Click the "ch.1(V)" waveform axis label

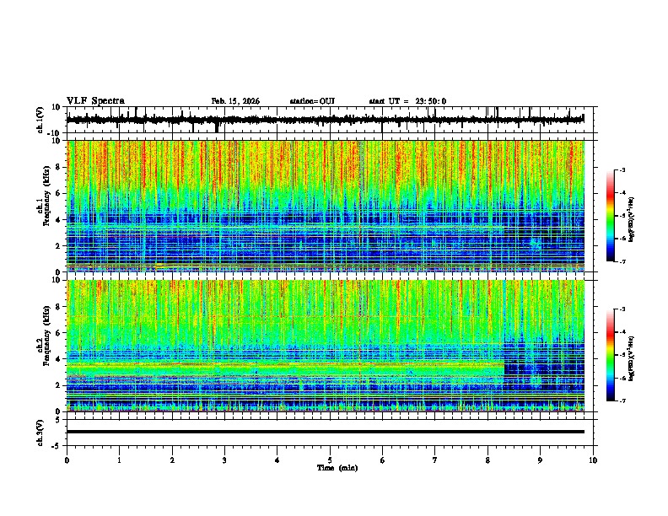pyautogui.click(x=40, y=120)
